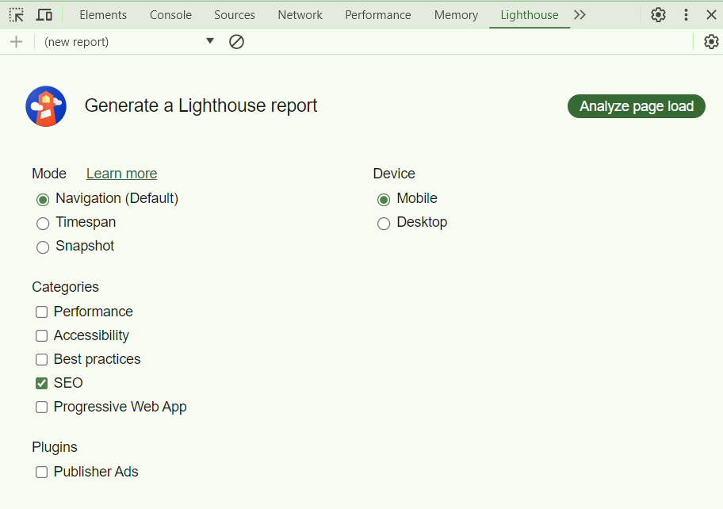Click the Device section label
The image size is (723, 509).
(394, 174)
